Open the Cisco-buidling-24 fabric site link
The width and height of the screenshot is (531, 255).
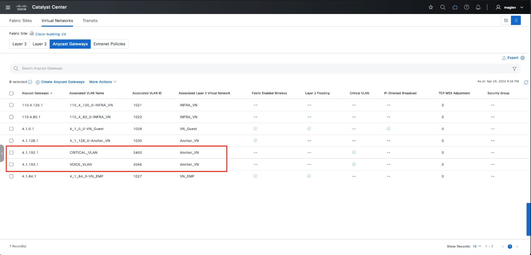pyautogui.click(x=51, y=34)
